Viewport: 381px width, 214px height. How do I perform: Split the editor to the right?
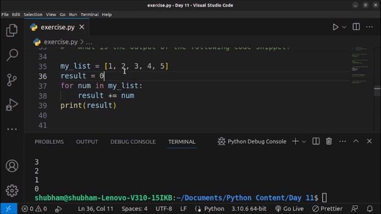356,27
